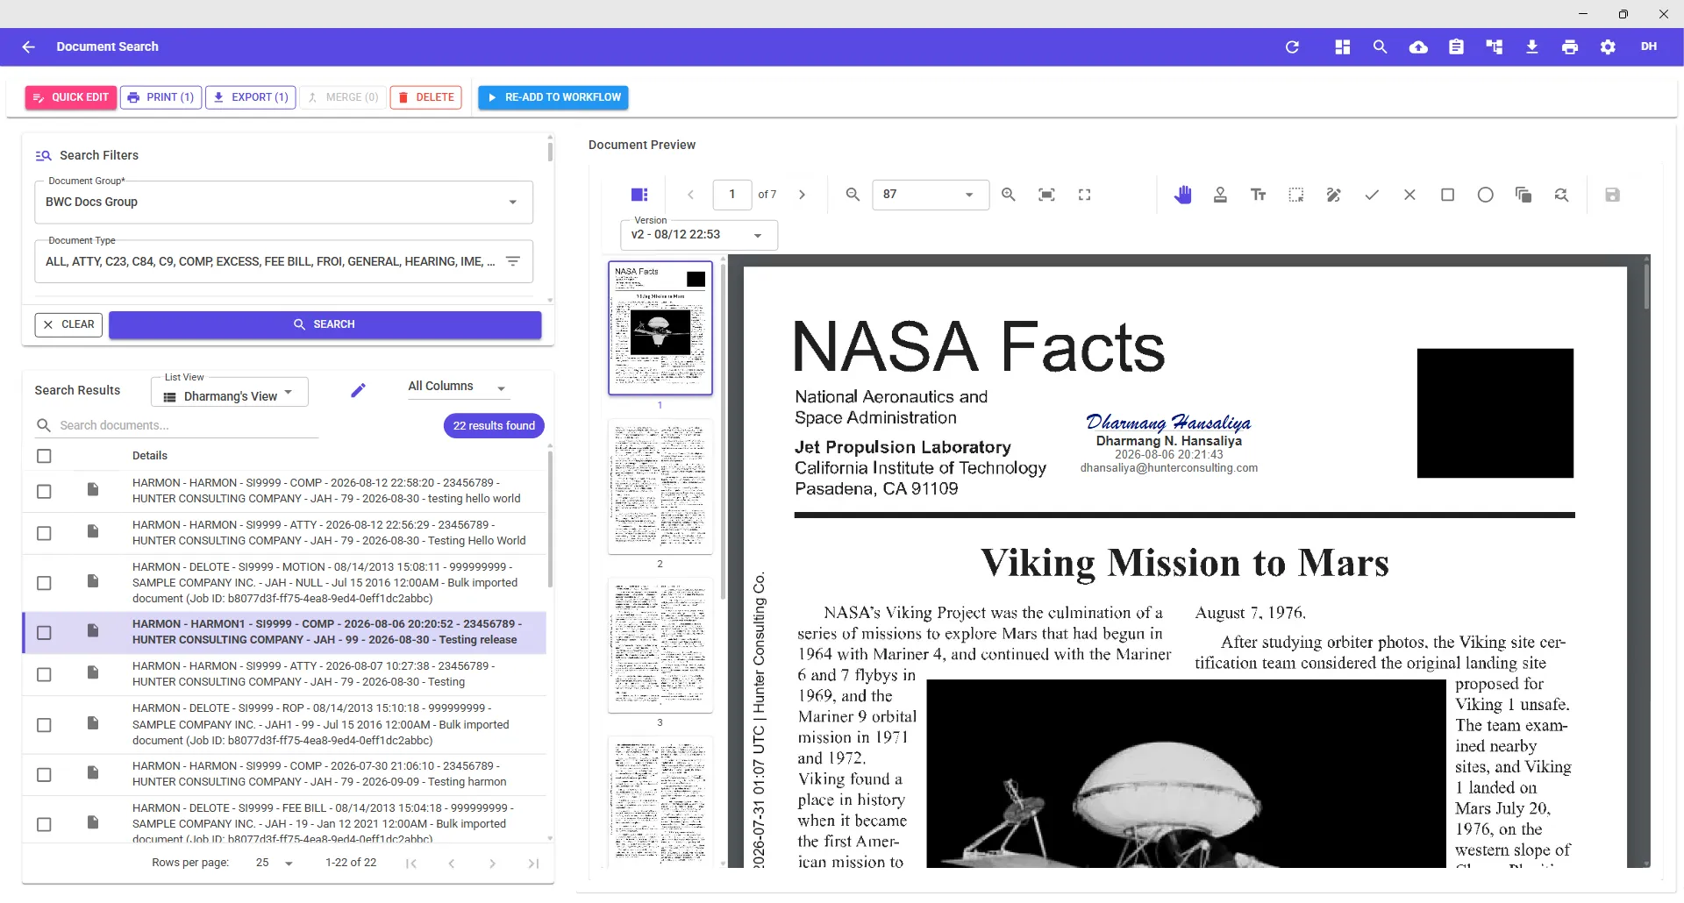
Task: Select the pan hand tool
Action: (1182, 195)
